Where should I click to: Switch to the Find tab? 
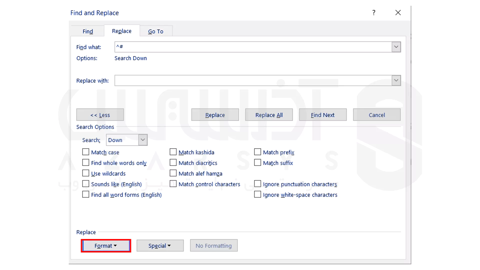(x=87, y=31)
